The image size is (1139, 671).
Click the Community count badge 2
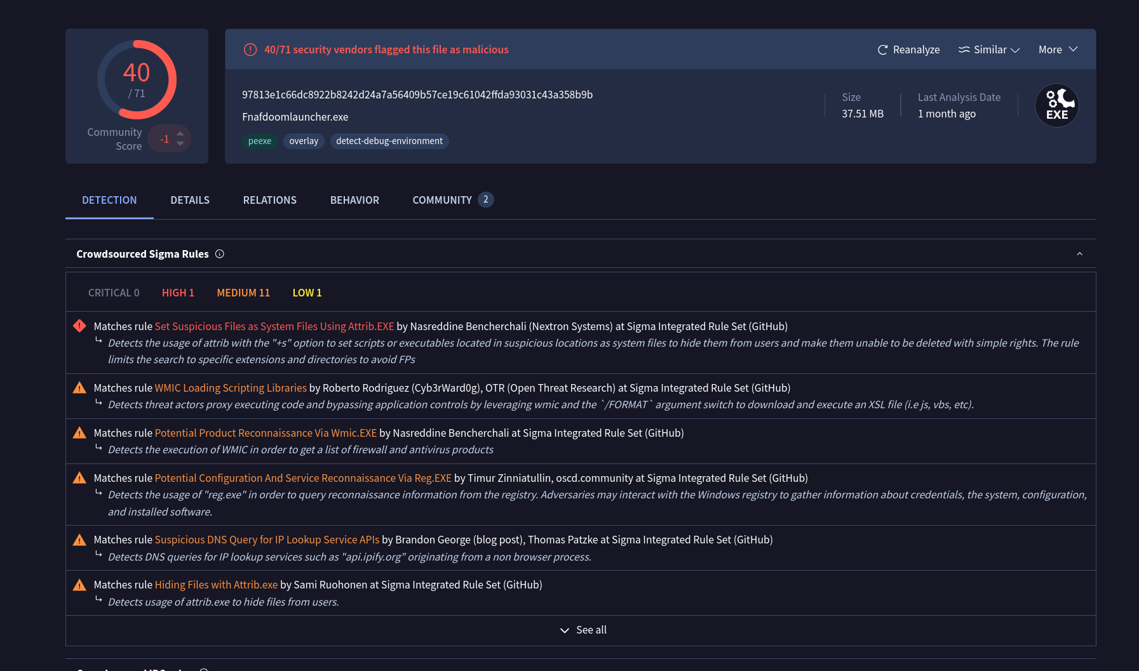pyautogui.click(x=486, y=199)
